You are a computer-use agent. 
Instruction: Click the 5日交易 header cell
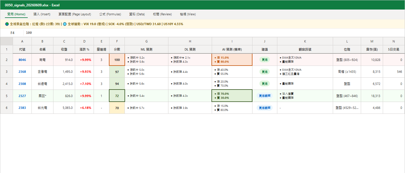point(394,49)
